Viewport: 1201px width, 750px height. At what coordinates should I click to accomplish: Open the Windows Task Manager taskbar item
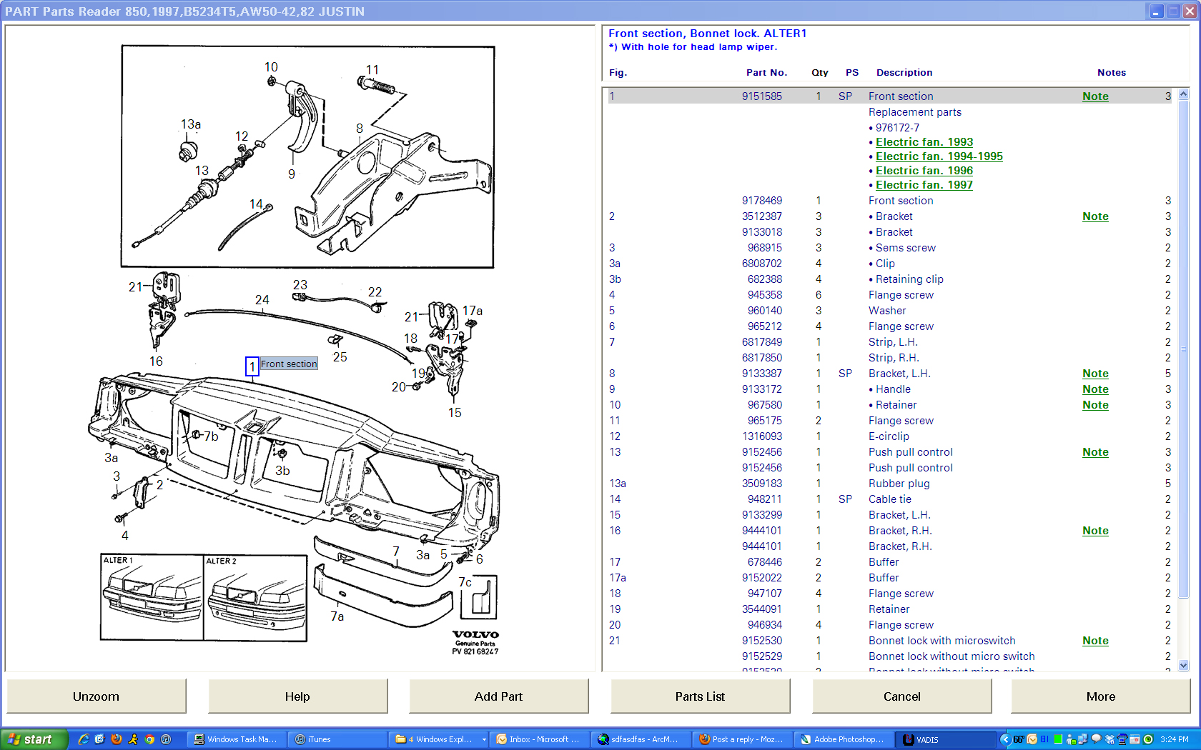[235, 739]
